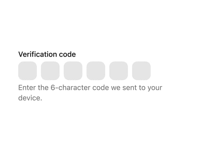The width and height of the screenshot is (202, 152).
Task: Focus the code box third from the left
Action: click(73, 71)
